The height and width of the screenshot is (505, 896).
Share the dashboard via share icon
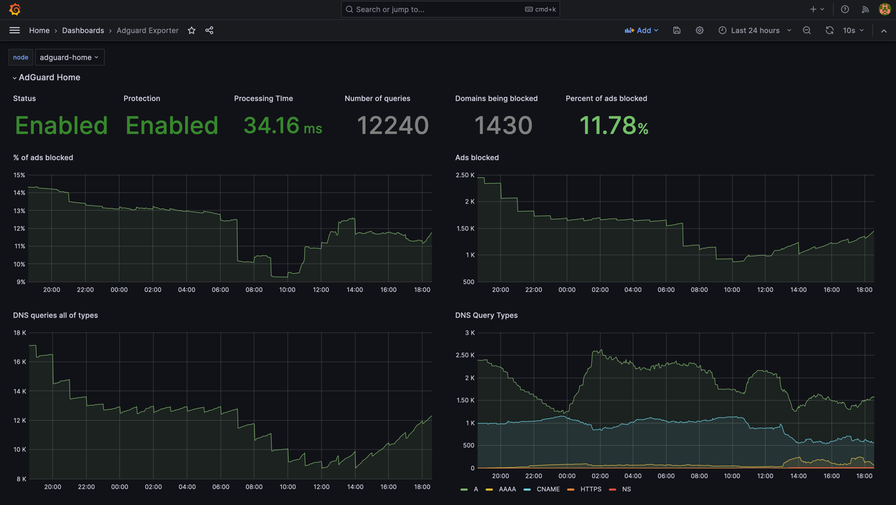(209, 31)
